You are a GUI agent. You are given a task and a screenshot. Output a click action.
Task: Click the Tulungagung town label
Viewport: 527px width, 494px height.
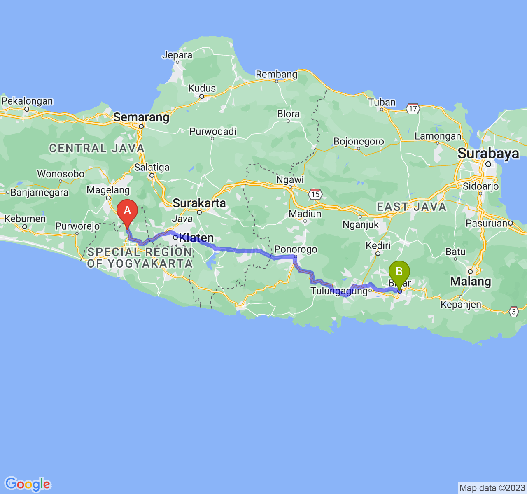click(339, 291)
